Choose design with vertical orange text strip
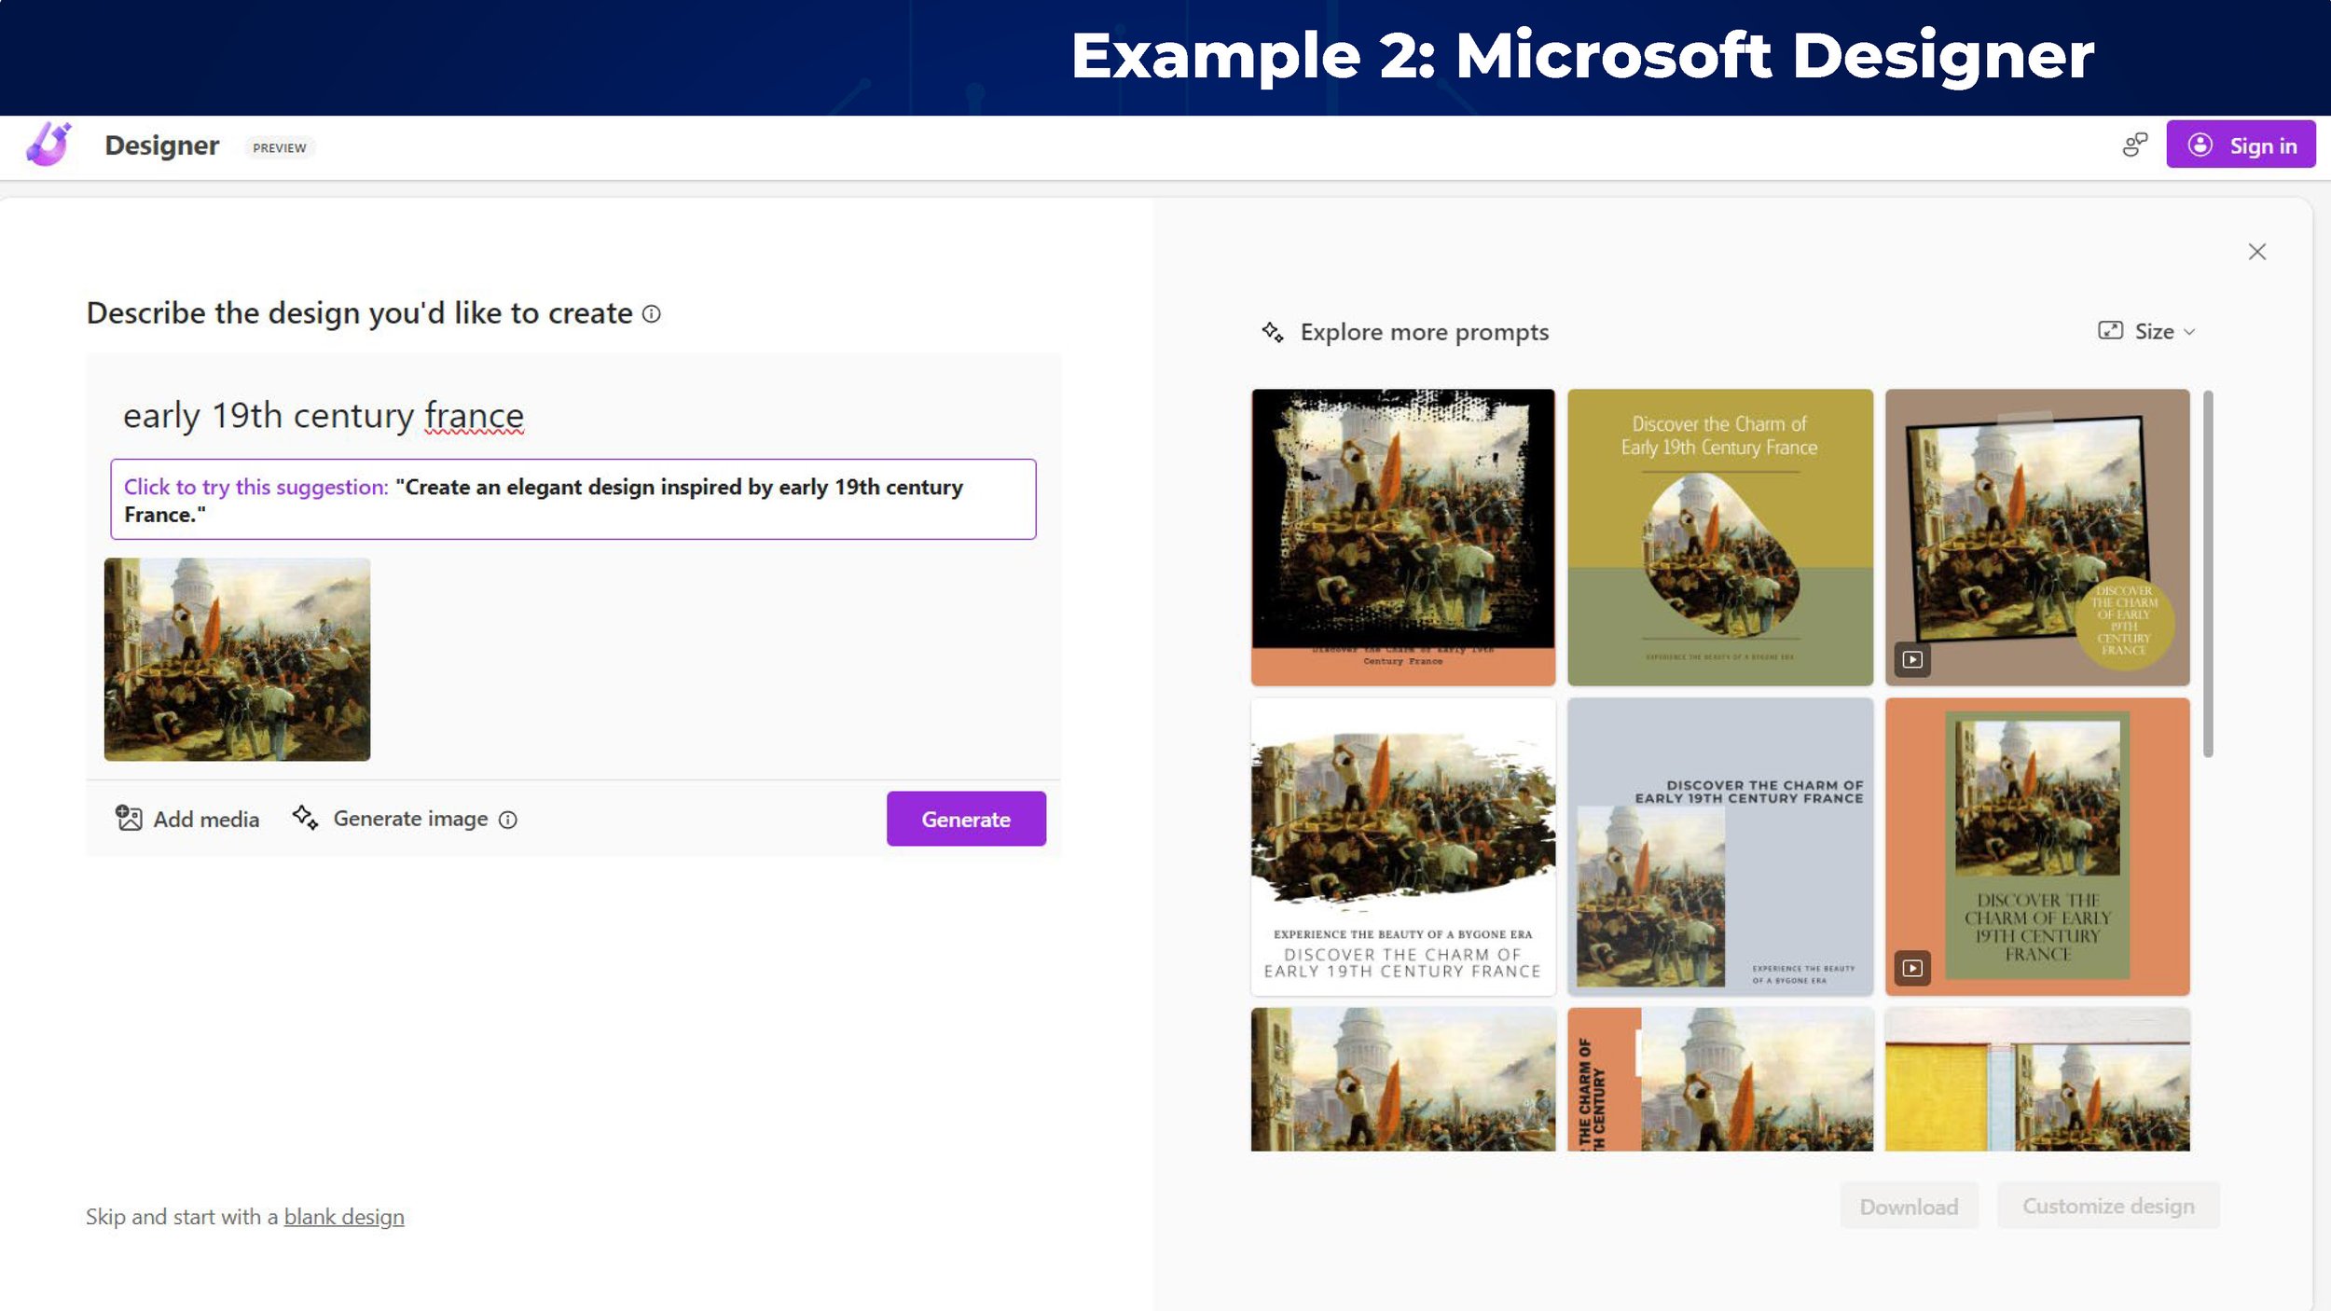2331x1311 pixels. pos(1720,1079)
